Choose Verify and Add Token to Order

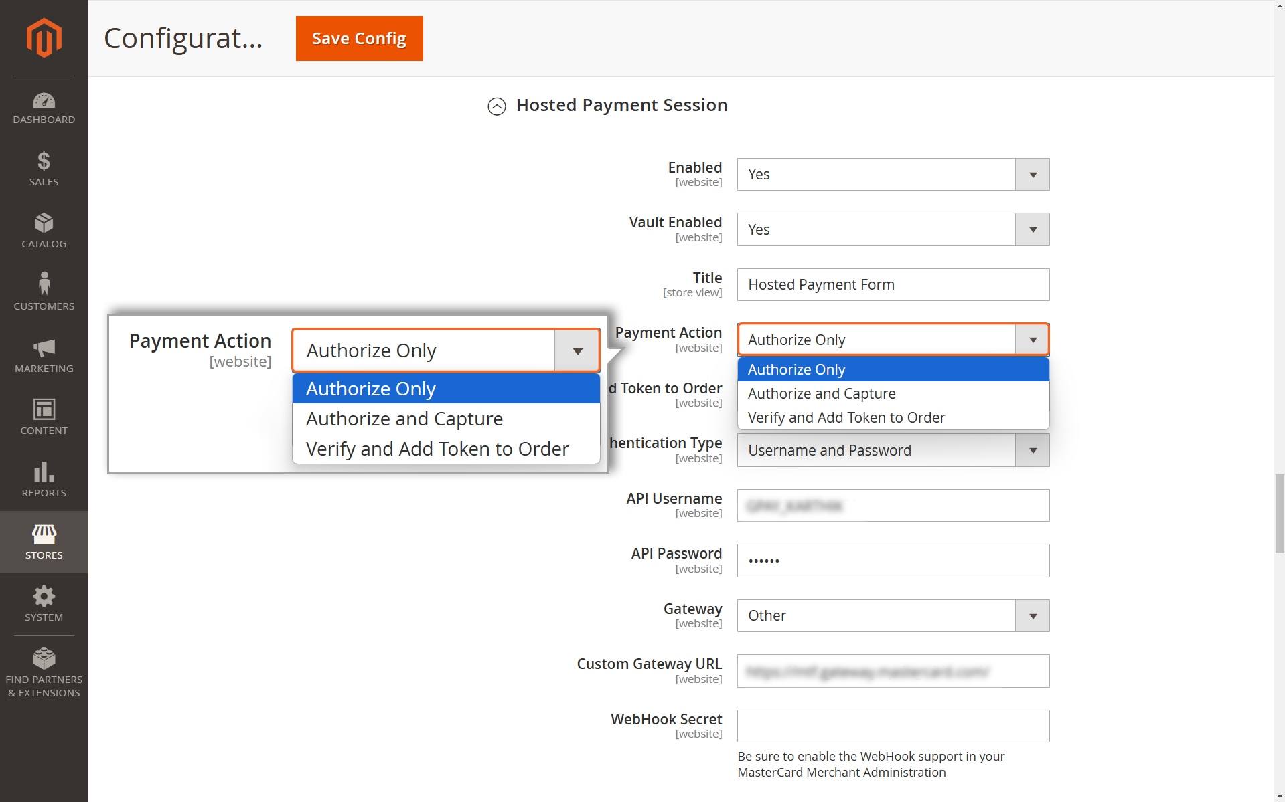coord(893,417)
